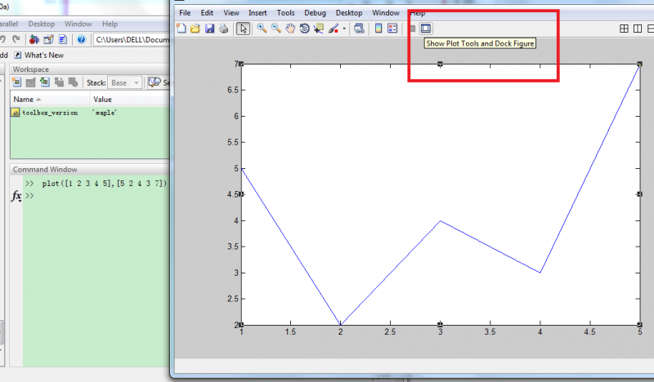Open the figure View menu
This screenshot has height=382, width=654.
[x=231, y=13]
